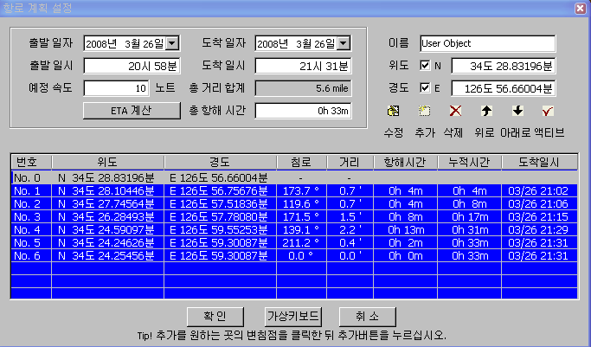This screenshot has height=347, width=591.
Task: Click the 확 인 confirm button
Action: coord(215,317)
